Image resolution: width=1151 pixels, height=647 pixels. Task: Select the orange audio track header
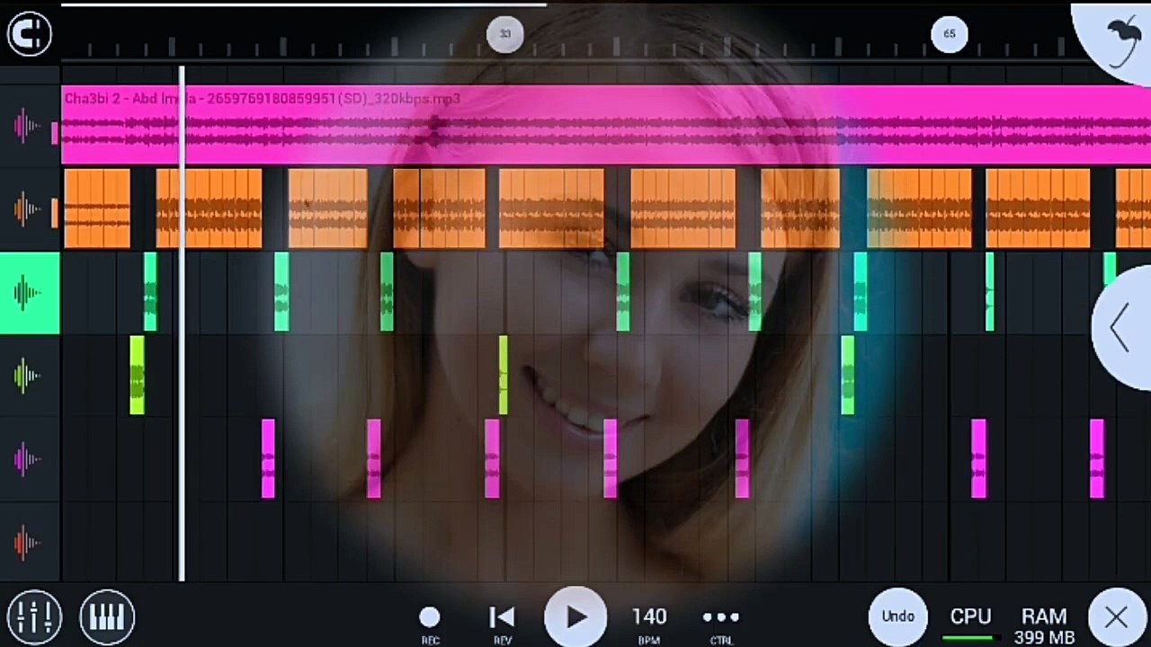click(x=30, y=210)
